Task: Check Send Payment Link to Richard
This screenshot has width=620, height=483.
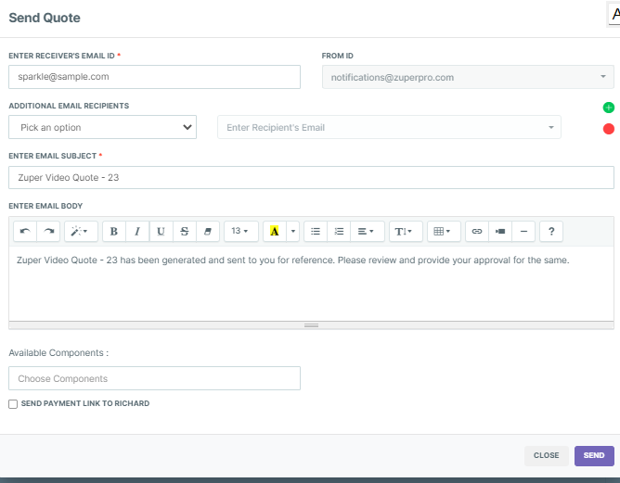Action: point(13,404)
